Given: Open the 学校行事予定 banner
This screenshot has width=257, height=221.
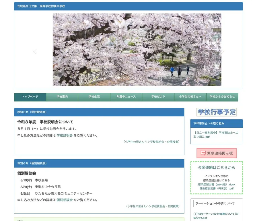Looking at the screenshot, I should (x=217, y=112).
